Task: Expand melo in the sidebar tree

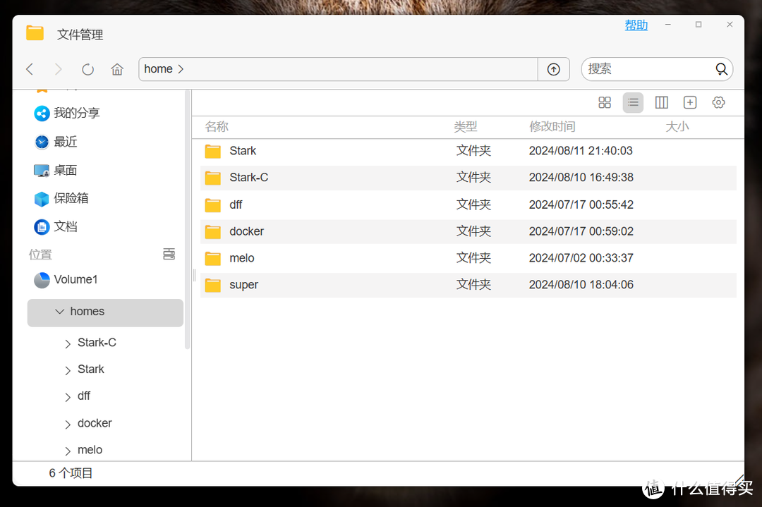Action: pos(68,451)
